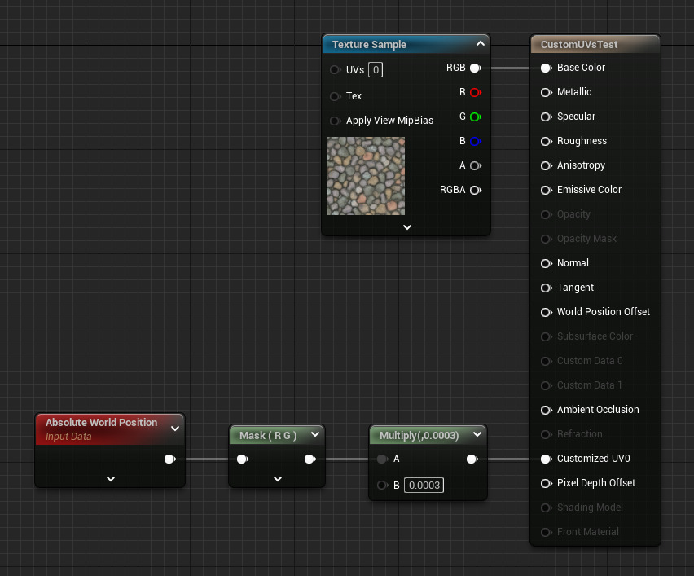Image resolution: width=694 pixels, height=576 pixels.
Task: Select the CustomUVsTest node title
Action: [580, 45]
